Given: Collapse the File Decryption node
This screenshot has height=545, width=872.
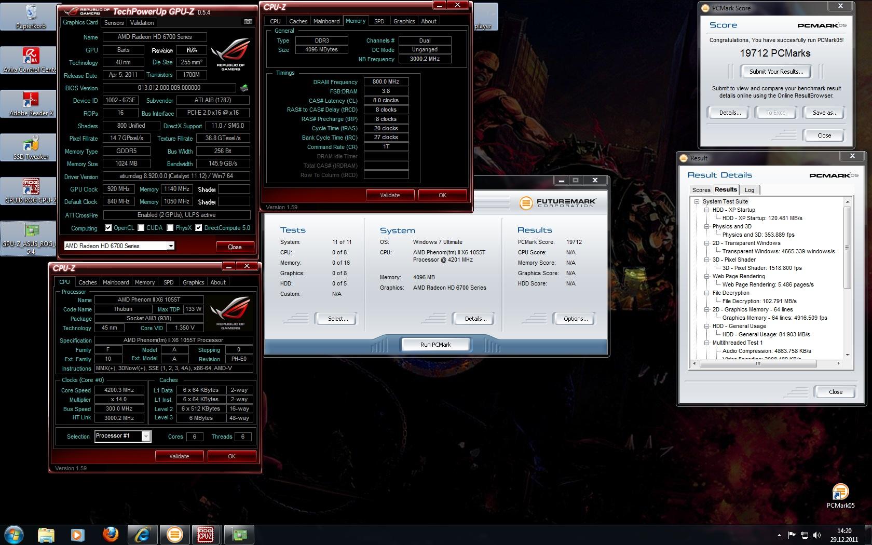Looking at the screenshot, I should point(706,293).
